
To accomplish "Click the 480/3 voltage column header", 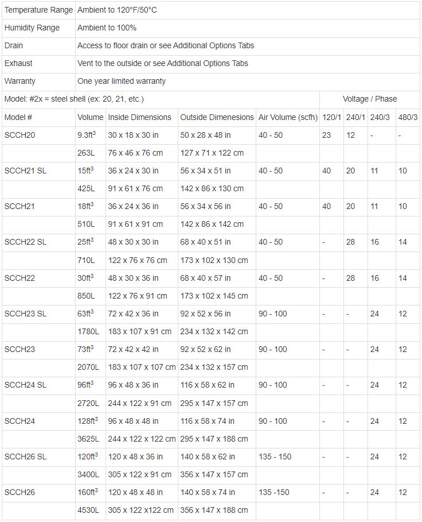I will pos(407,117).
